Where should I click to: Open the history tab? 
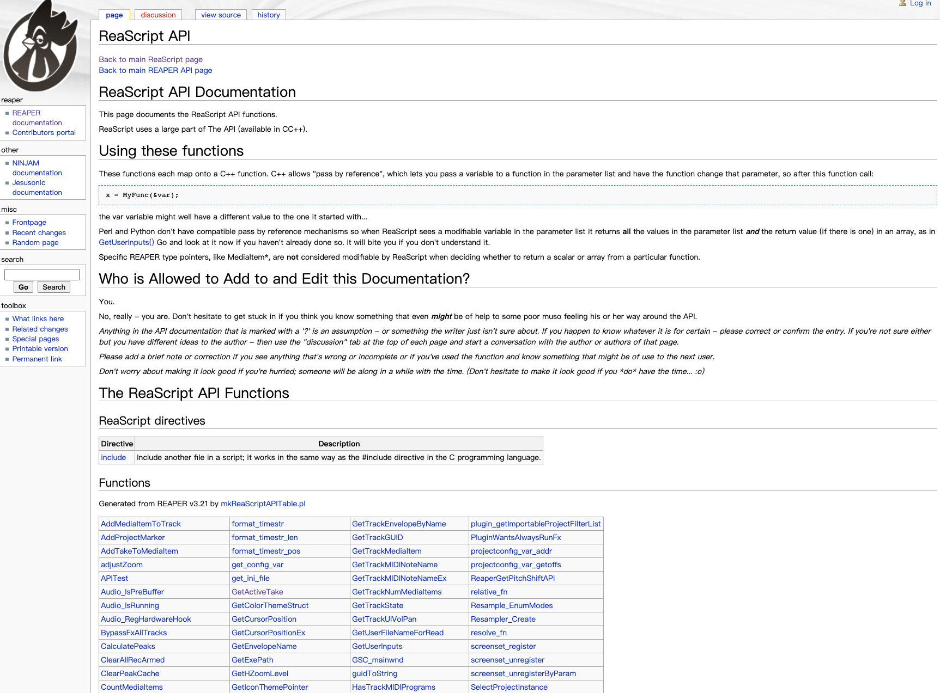coord(269,15)
